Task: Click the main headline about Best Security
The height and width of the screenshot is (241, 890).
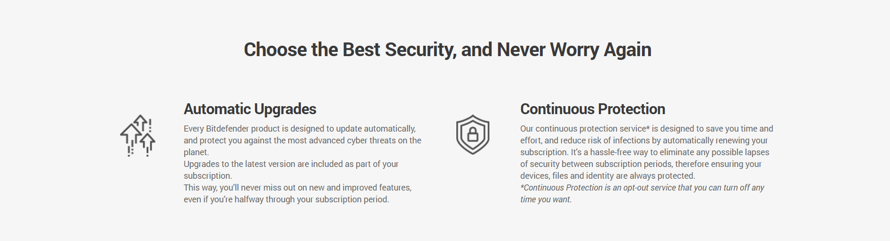Action: point(447,50)
